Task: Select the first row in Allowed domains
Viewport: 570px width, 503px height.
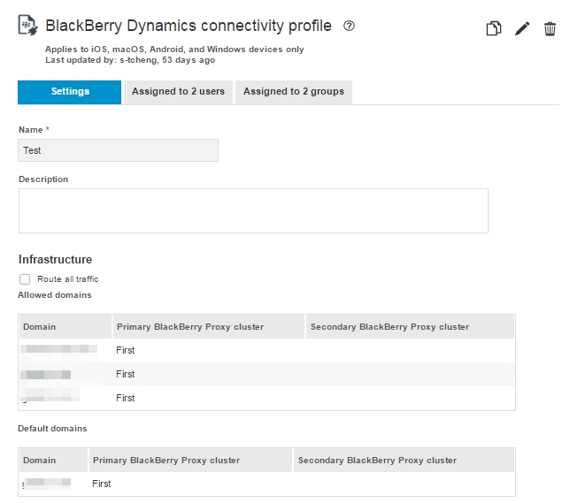Action: [x=266, y=351]
